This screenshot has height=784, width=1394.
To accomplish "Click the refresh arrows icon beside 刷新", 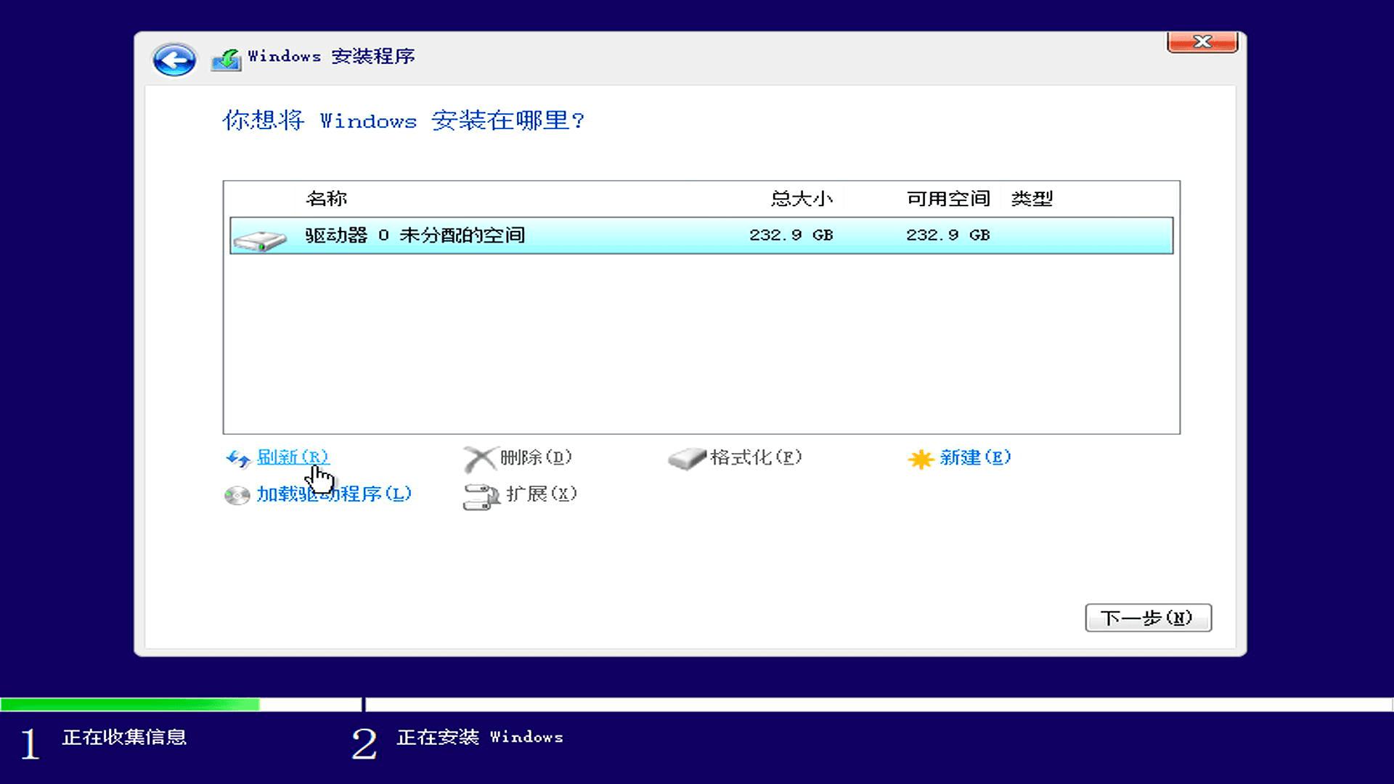I will pos(236,458).
